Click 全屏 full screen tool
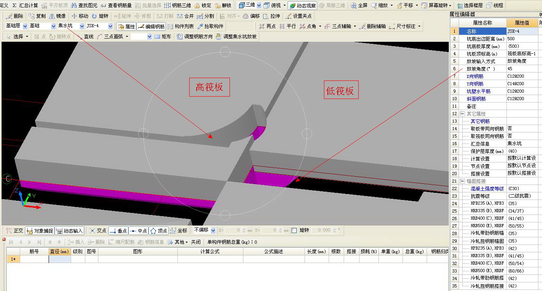The width and height of the screenshot is (542, 291). click(359, 6)
